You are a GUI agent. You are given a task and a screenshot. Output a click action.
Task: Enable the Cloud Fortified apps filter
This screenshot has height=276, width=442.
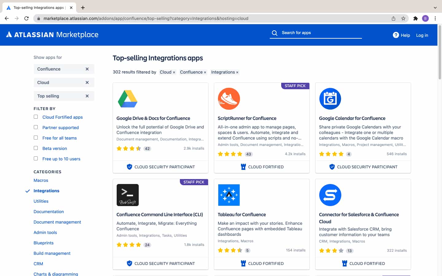click(36, 117)
